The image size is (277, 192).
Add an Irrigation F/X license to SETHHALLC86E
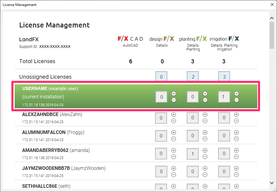[x=236, y=186]
